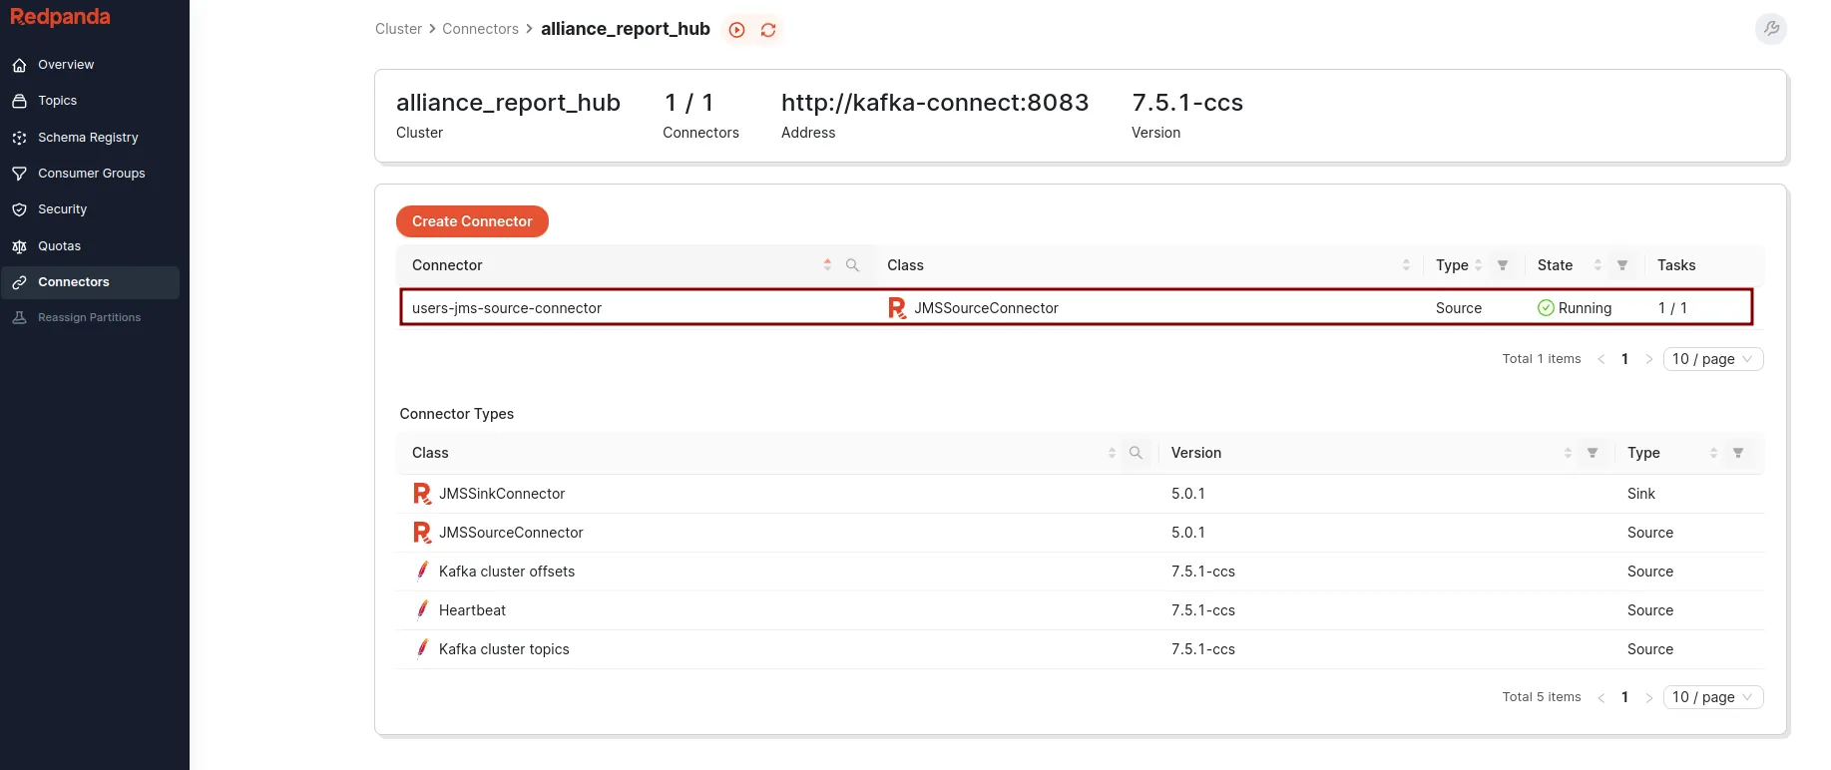Select the Consumer Groups sidebar item
Image resolution: width=1831 pixels, height=770 pixels.
point(92,174)
